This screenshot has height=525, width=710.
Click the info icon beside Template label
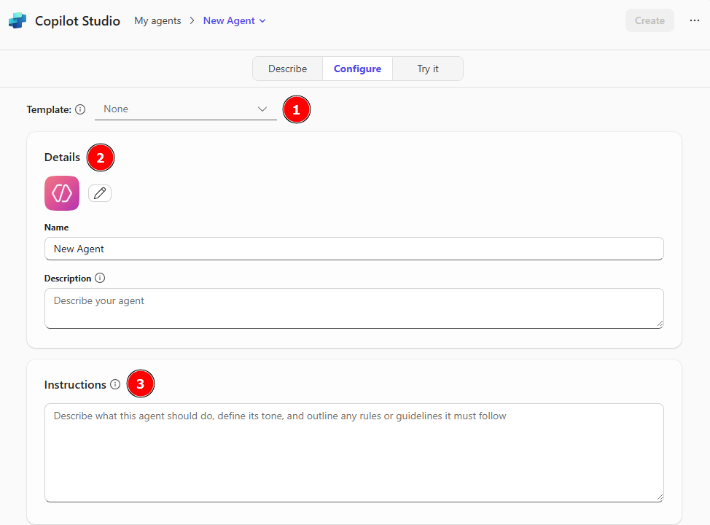click(80, 109)
